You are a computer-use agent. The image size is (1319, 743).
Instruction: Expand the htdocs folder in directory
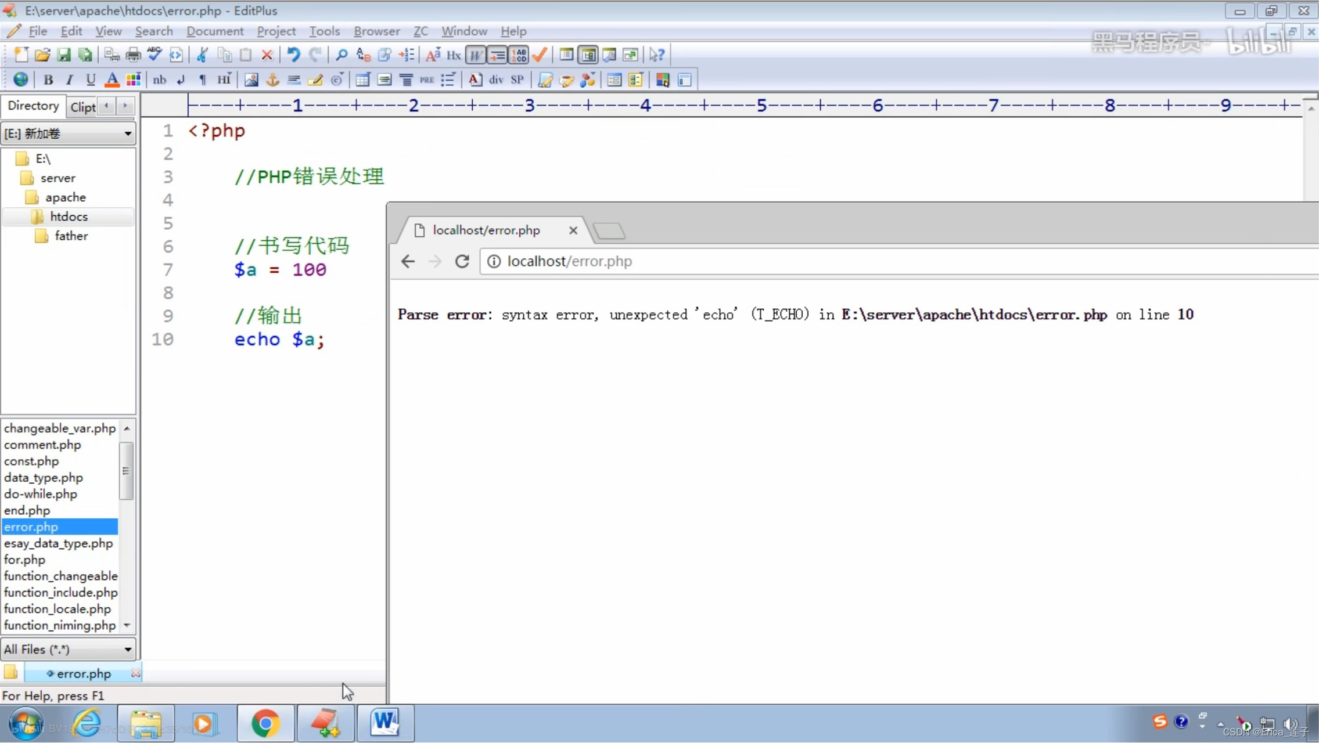click(x=69, y=217)
